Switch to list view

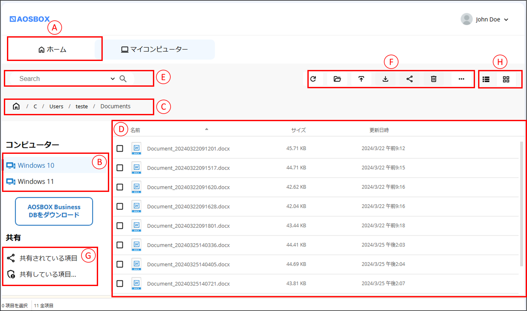click(x=486, y=79)
